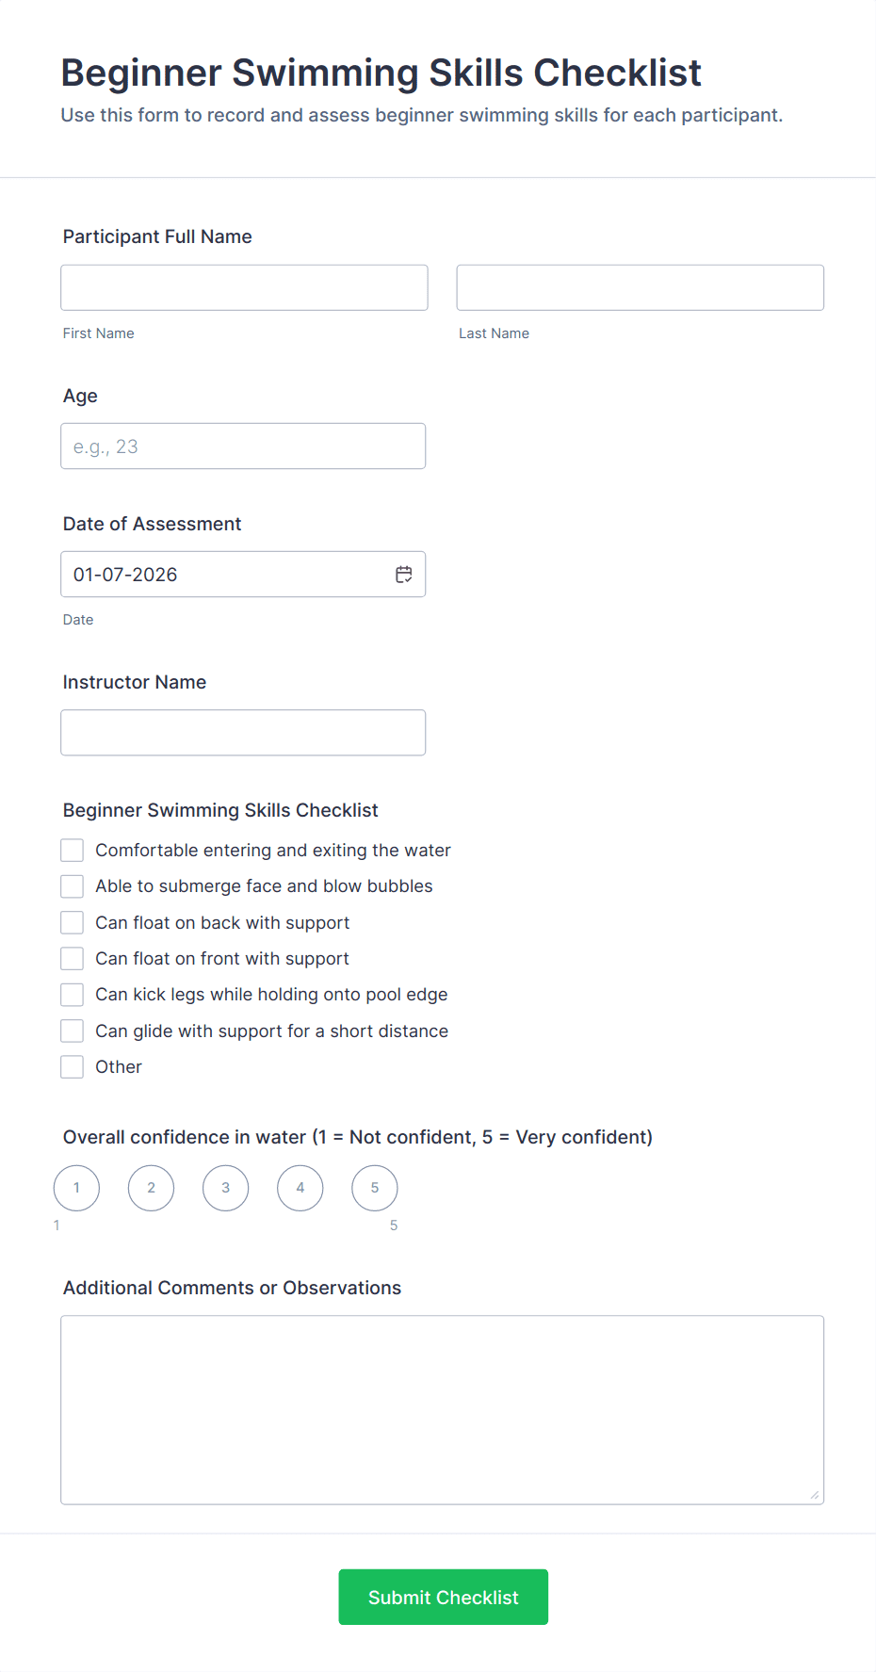This screenshot has width=876, height=1672.
Task: Focus the Instructor Name text field
Action: [243, 733]
